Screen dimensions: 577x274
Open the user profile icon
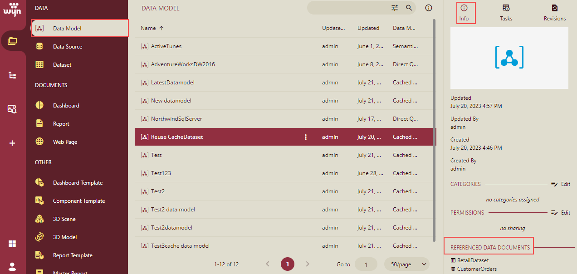12,266
